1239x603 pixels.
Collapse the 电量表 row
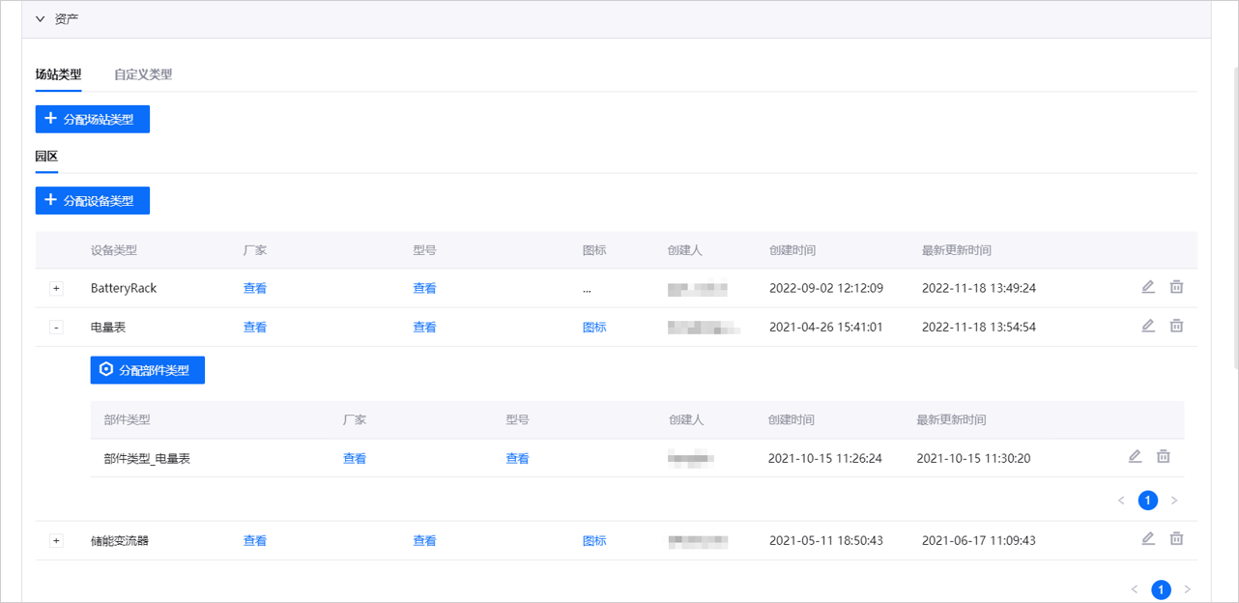(x=56, y=328)
